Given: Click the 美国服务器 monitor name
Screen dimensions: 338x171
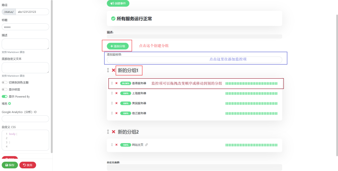Looking at the screenshot, I should tap(139, 103).
